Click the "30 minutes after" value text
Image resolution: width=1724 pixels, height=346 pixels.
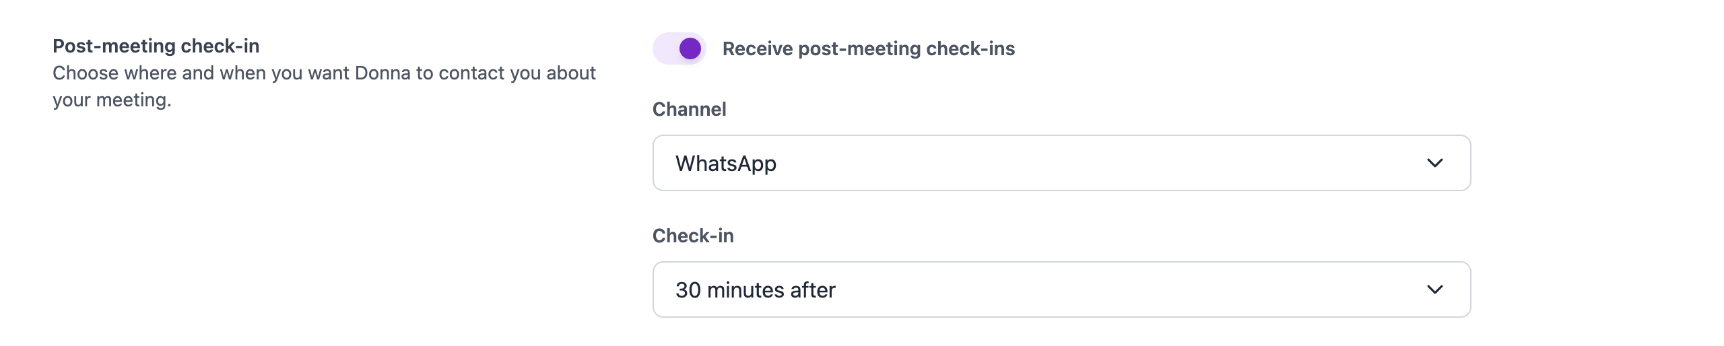[755, 290]
